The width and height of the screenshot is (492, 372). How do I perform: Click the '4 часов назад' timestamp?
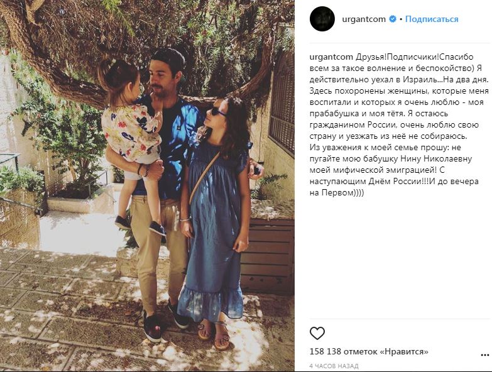(x=334, y=366)
